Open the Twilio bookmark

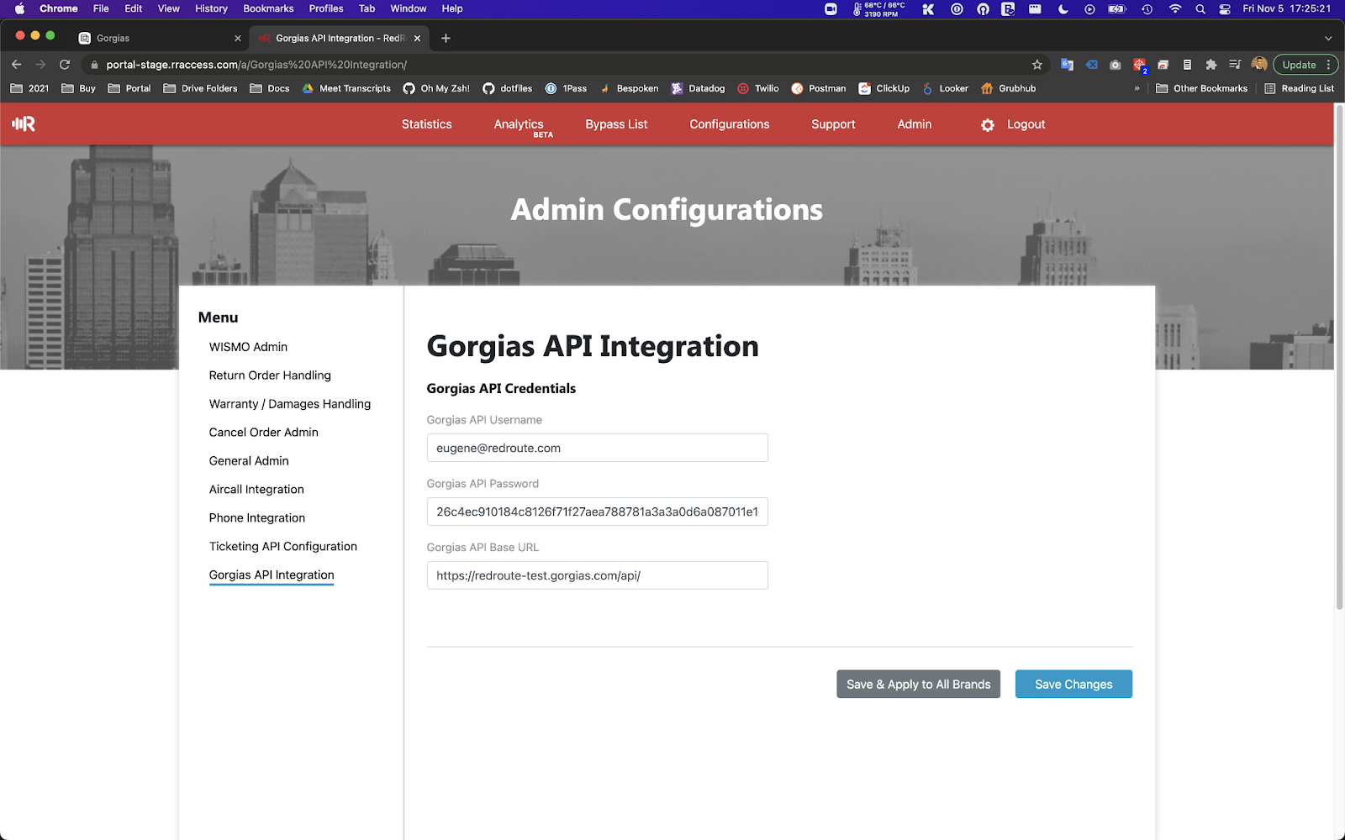tap(758, 88)
